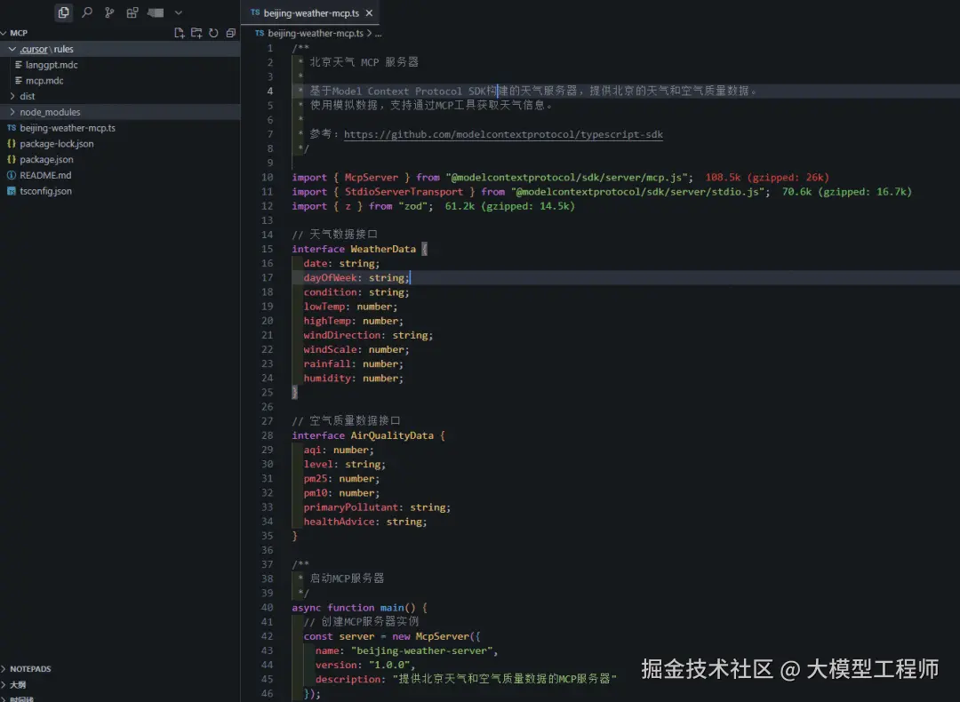Open the Extensions view icon
This screenshot has width=960, height=702.
coord(132,12)
